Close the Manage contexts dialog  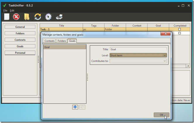(165, 34)
